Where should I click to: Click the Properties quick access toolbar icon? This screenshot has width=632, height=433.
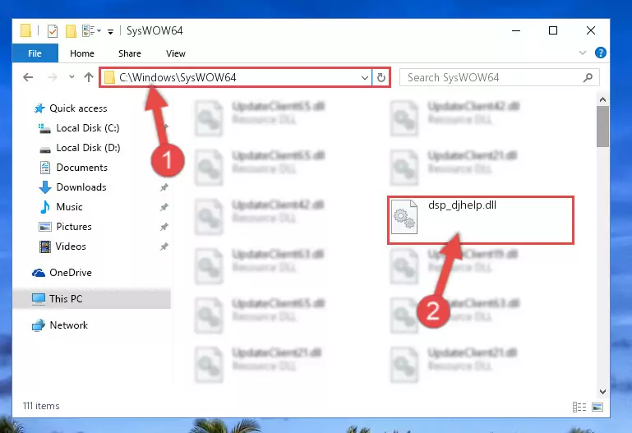(53, 31)
